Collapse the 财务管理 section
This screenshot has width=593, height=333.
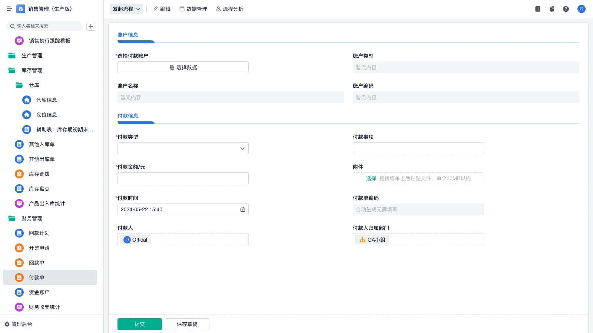(33, 218)
